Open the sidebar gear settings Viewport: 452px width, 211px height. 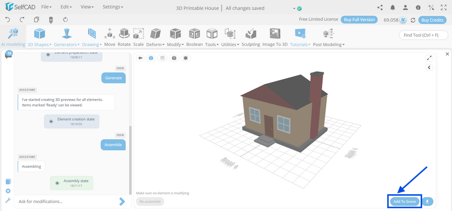(8, 191)
